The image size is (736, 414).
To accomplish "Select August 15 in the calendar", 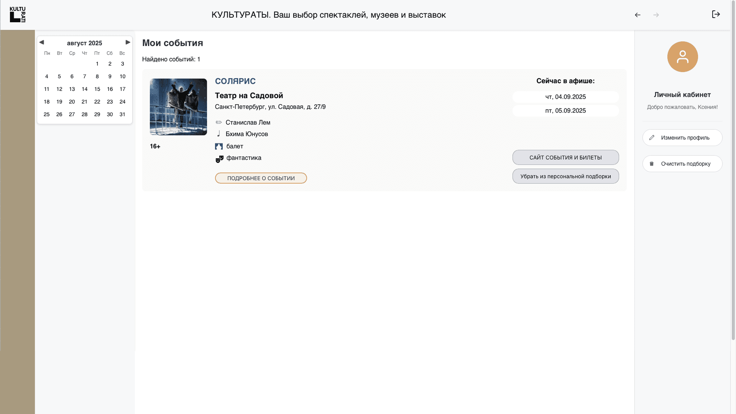I will click(97, 89).
